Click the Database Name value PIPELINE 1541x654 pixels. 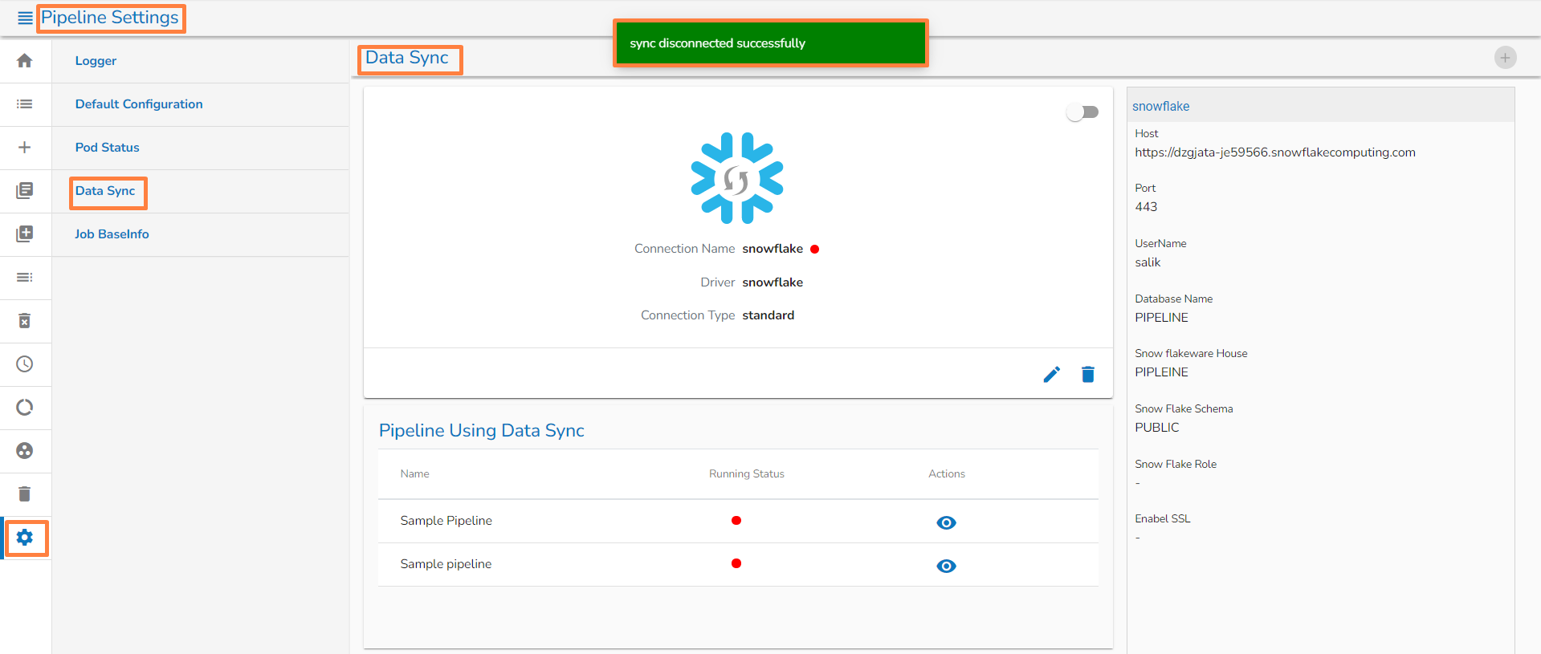click(x=1161, y=318)
